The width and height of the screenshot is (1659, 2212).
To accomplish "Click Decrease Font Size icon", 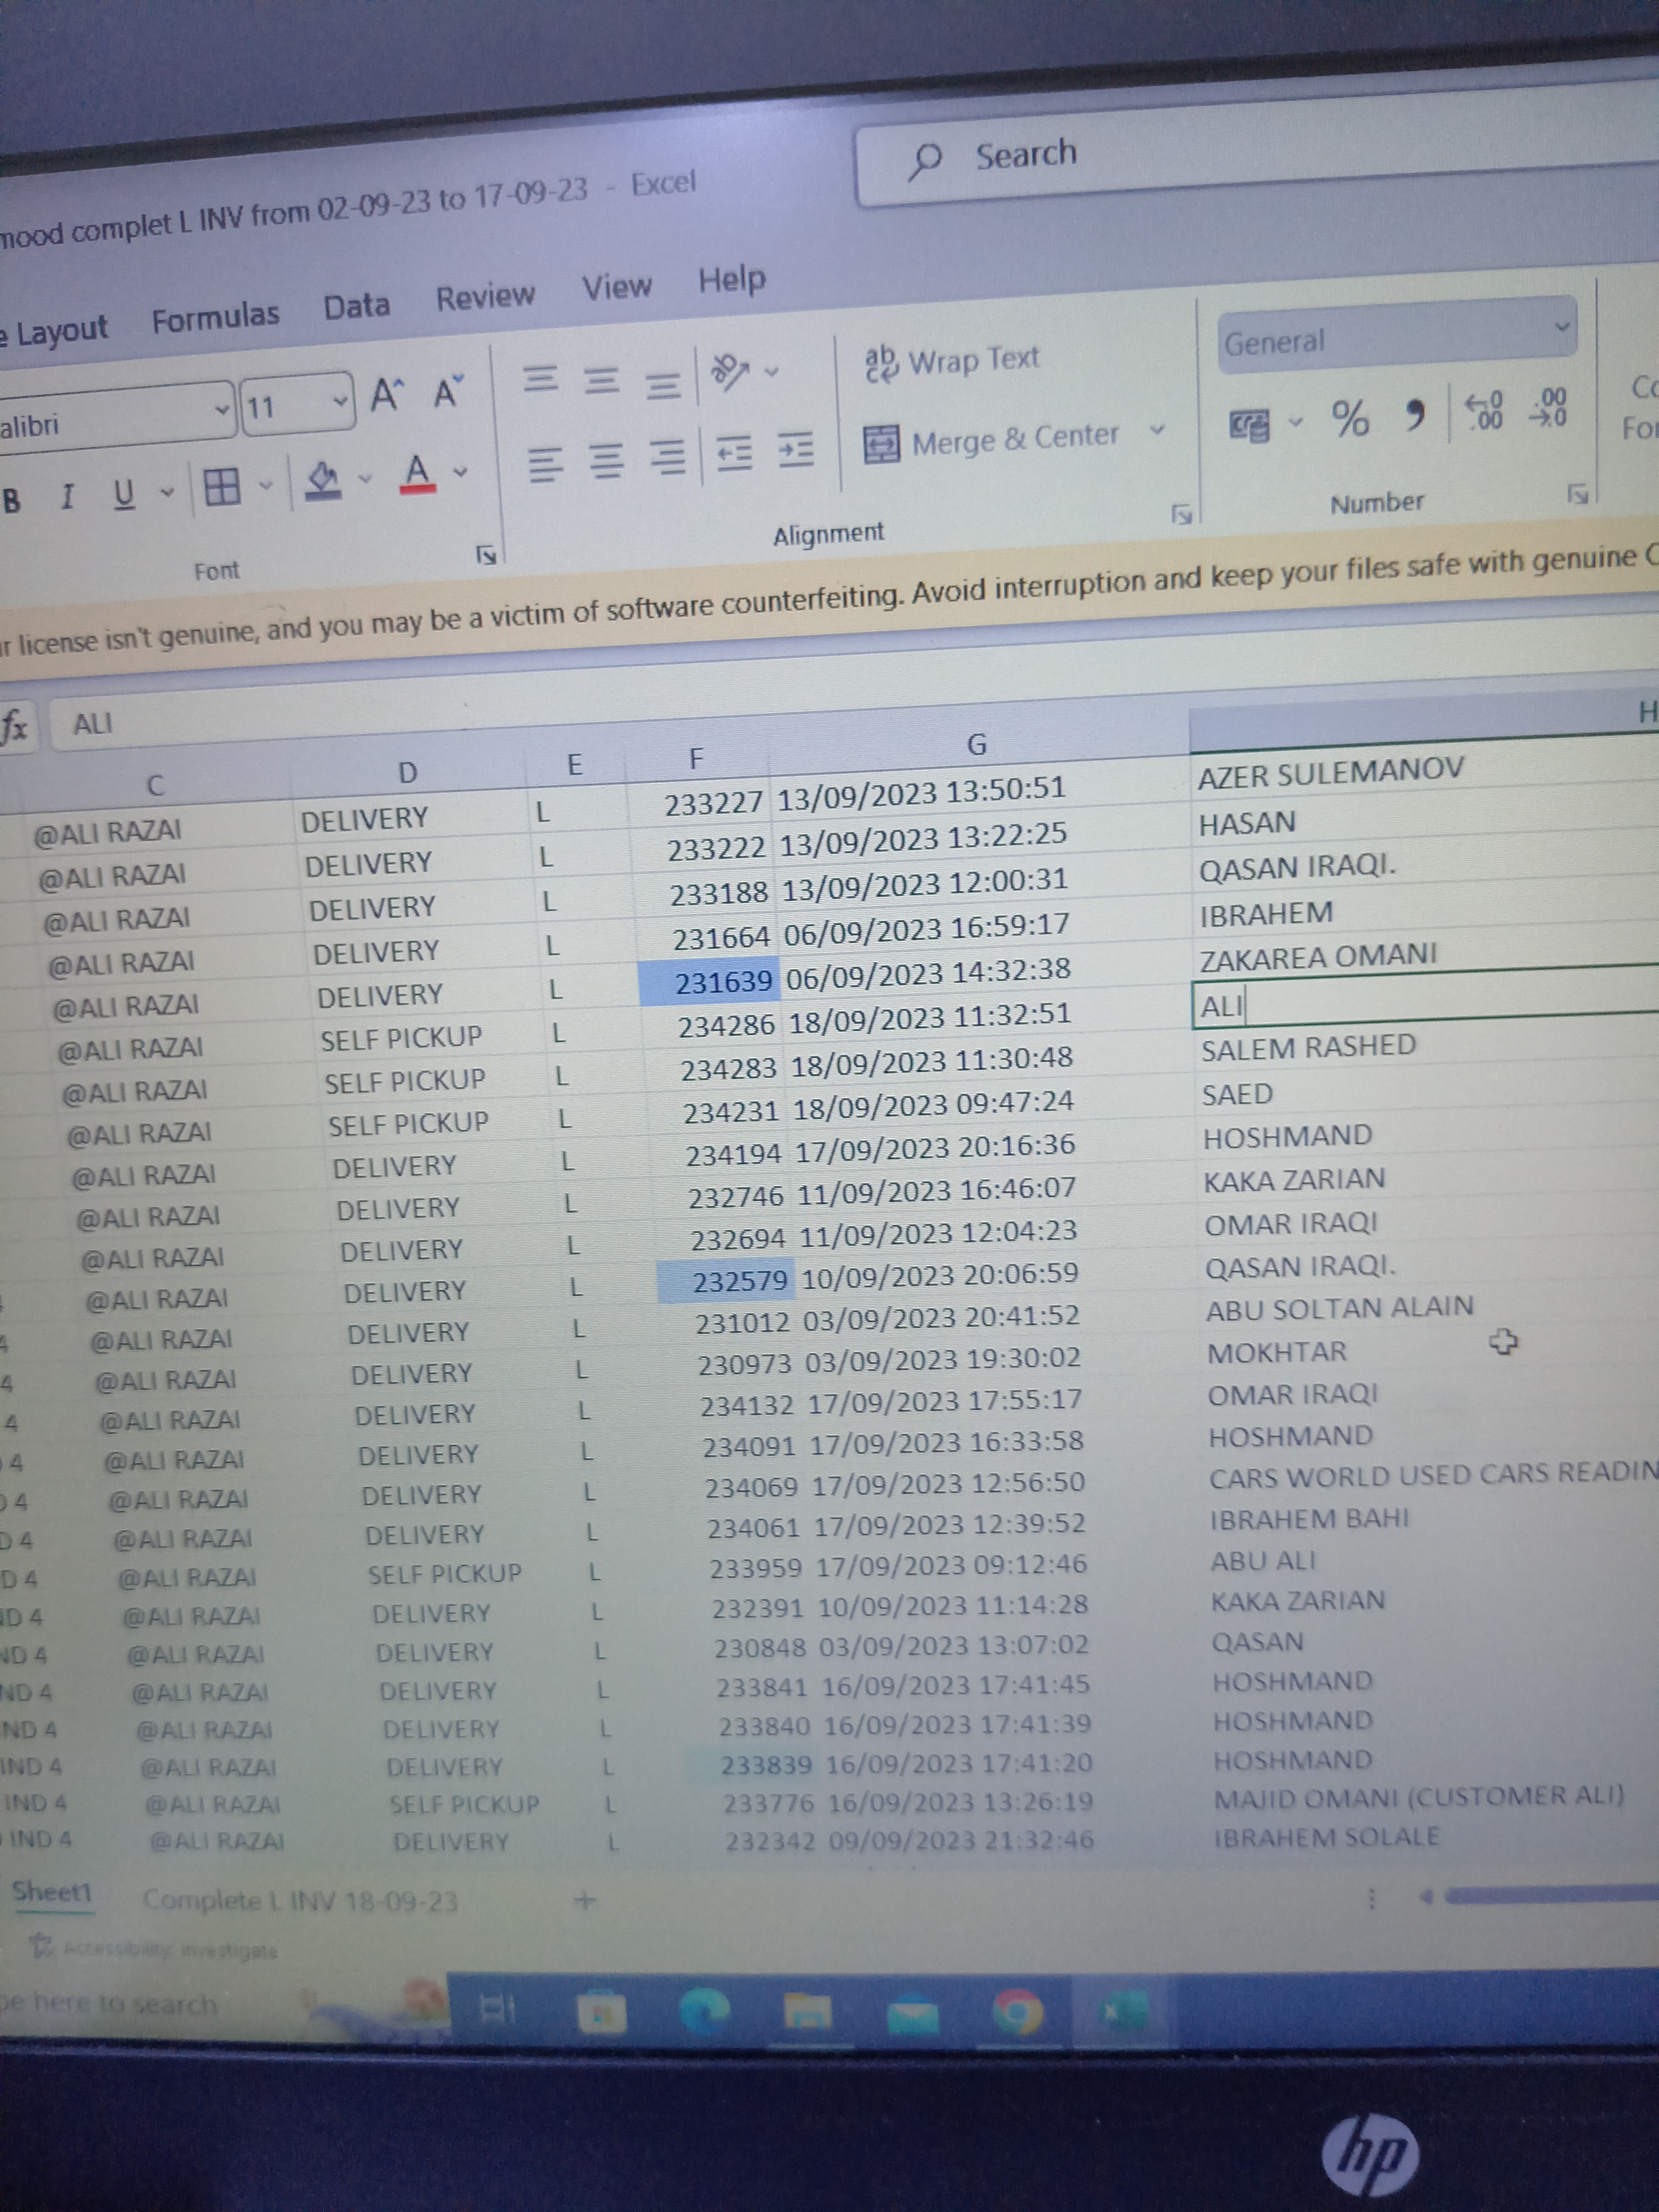I will pyautogui.click(x=449, y=391).
